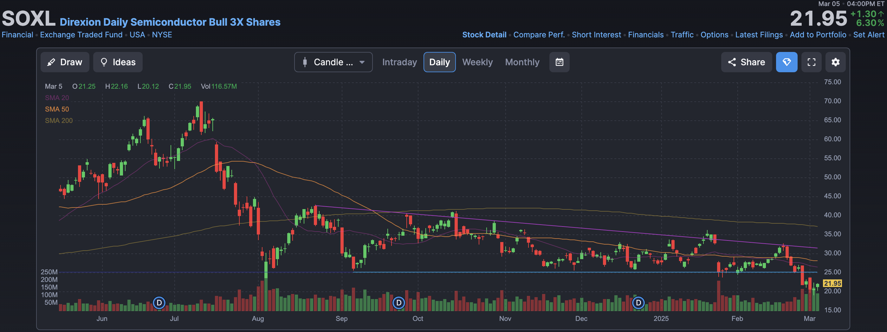Open the Draw tool
This screenshot has height=332, width=887.
point(65,62)
